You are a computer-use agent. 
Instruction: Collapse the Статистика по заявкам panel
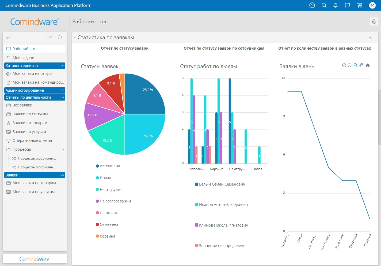coord(370,38)
